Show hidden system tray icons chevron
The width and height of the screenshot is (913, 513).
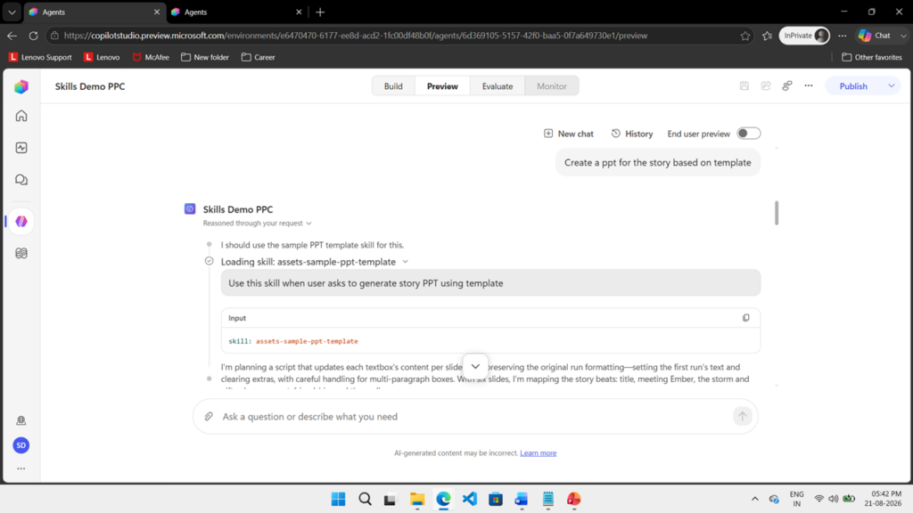(754, 499)
